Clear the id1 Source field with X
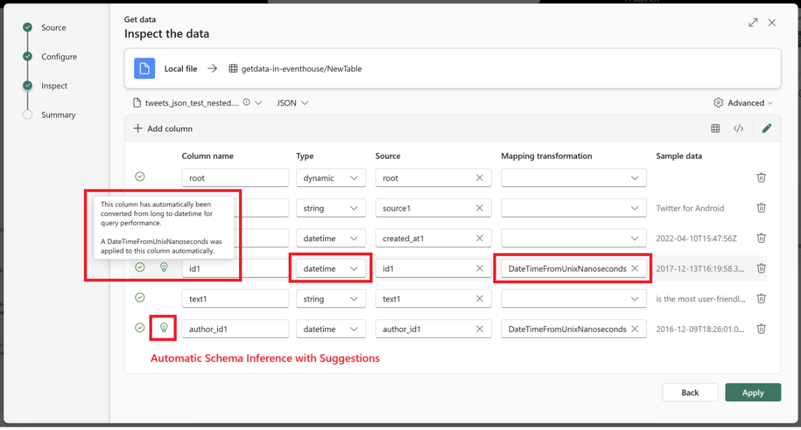 (479, 269)
